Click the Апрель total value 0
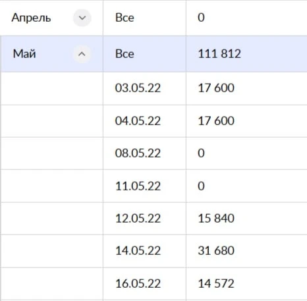The width and height of the screenshot is (307, 301). (x=201, y=18)
